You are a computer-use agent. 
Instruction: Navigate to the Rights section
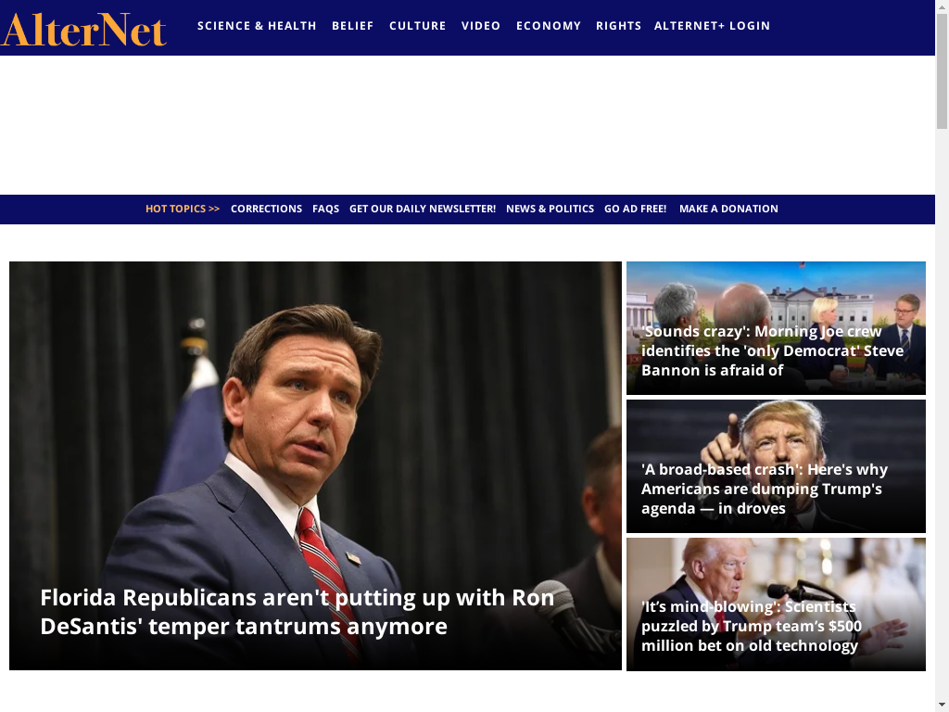(618, 26)
